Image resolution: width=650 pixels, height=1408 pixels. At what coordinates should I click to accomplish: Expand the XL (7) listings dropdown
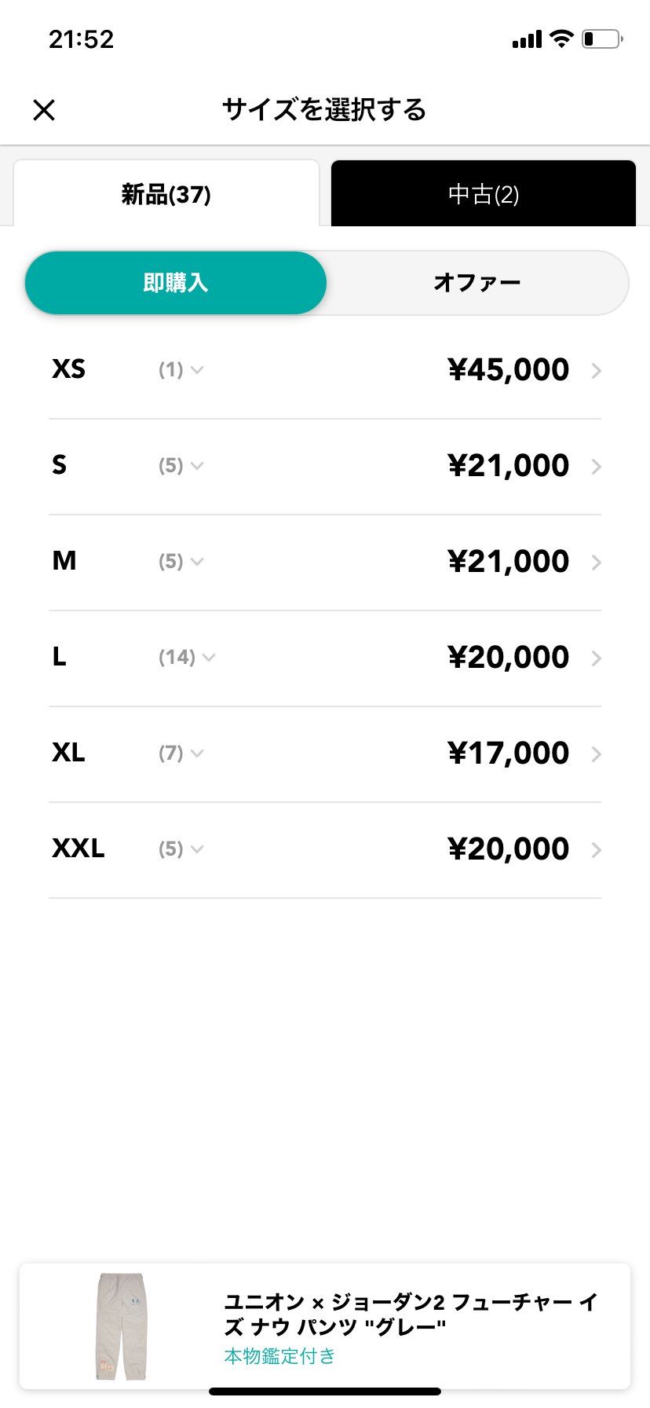[181, 753]
